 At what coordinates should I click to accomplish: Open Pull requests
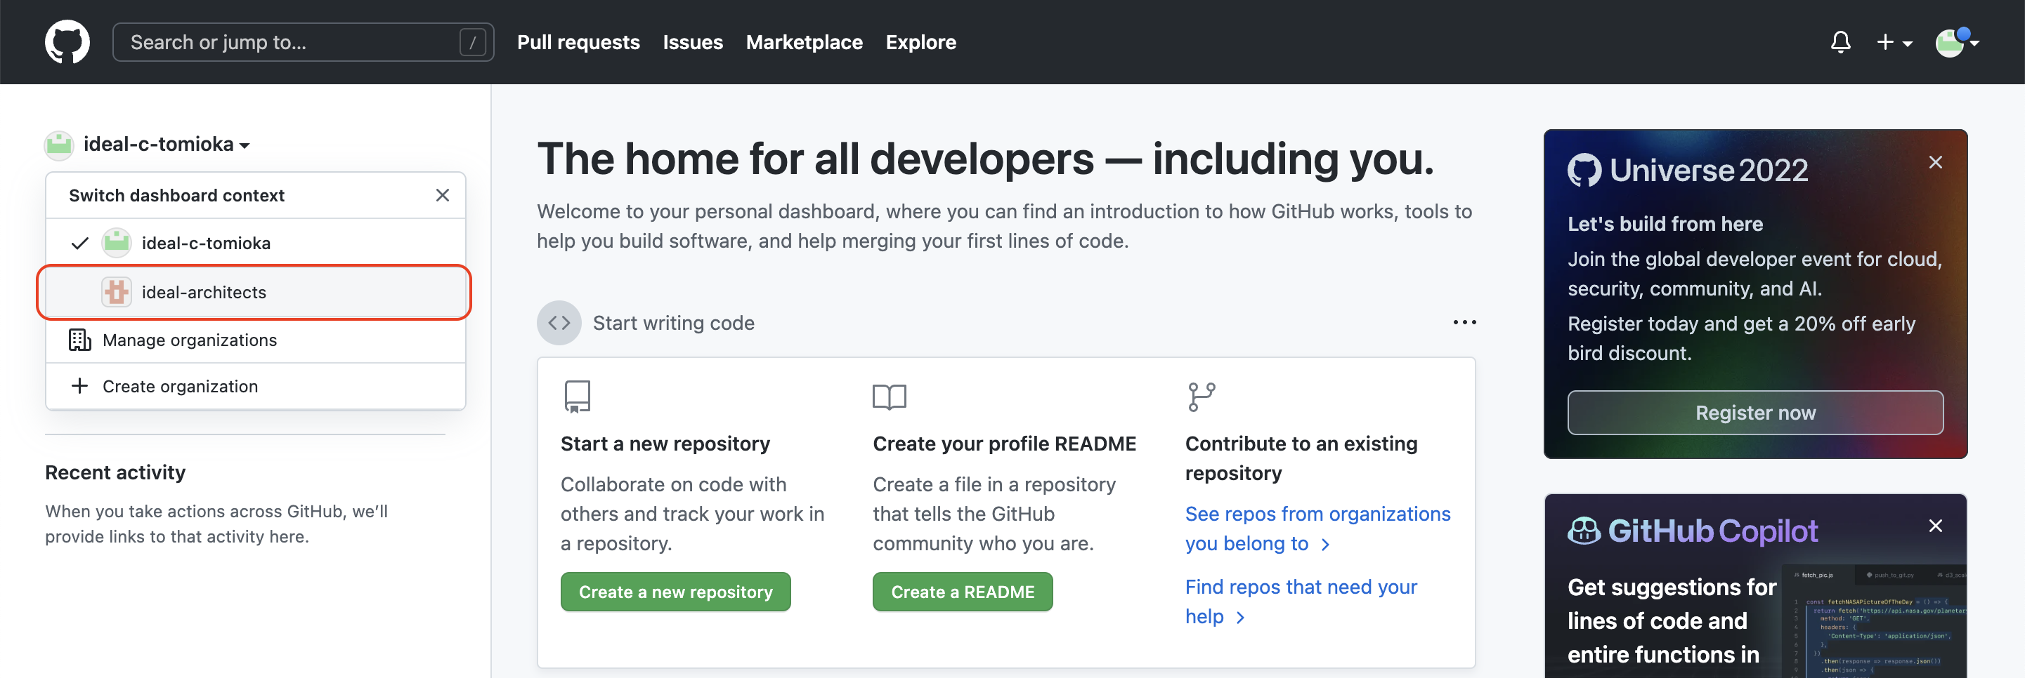pyautogui.click(x=578, y=41)
